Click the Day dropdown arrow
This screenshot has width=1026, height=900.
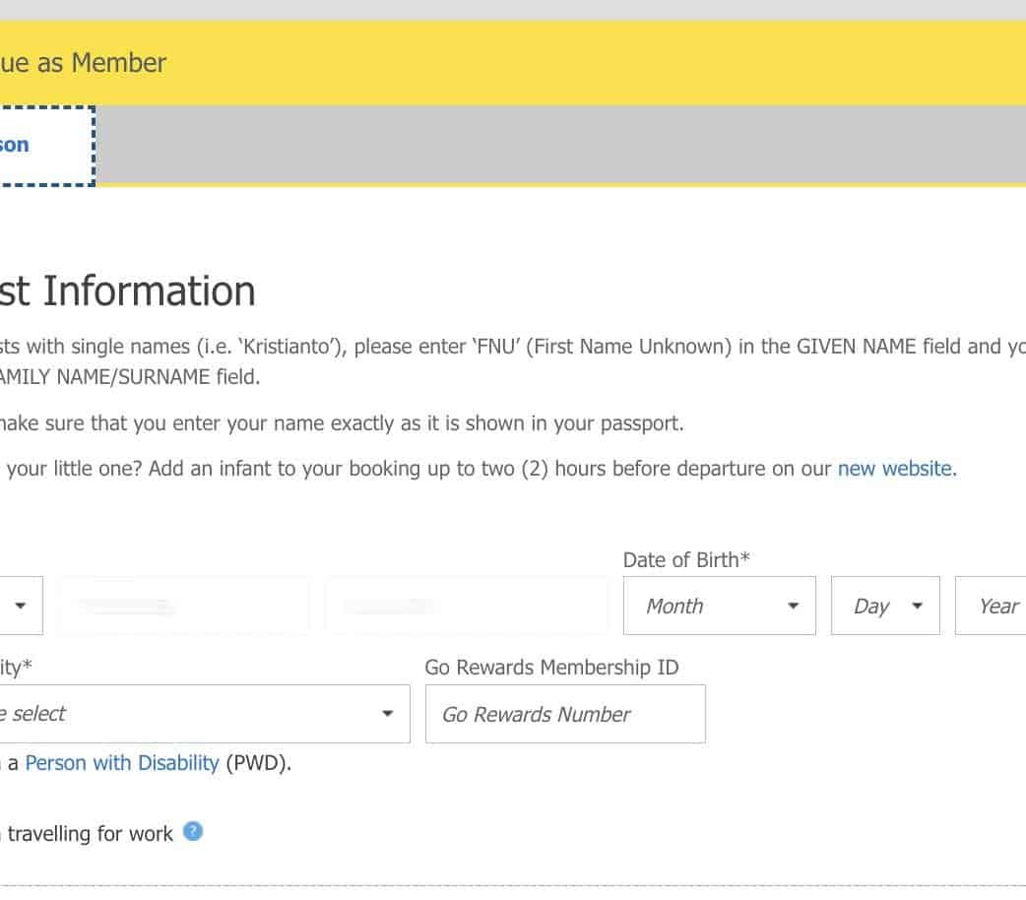[918, 607]
